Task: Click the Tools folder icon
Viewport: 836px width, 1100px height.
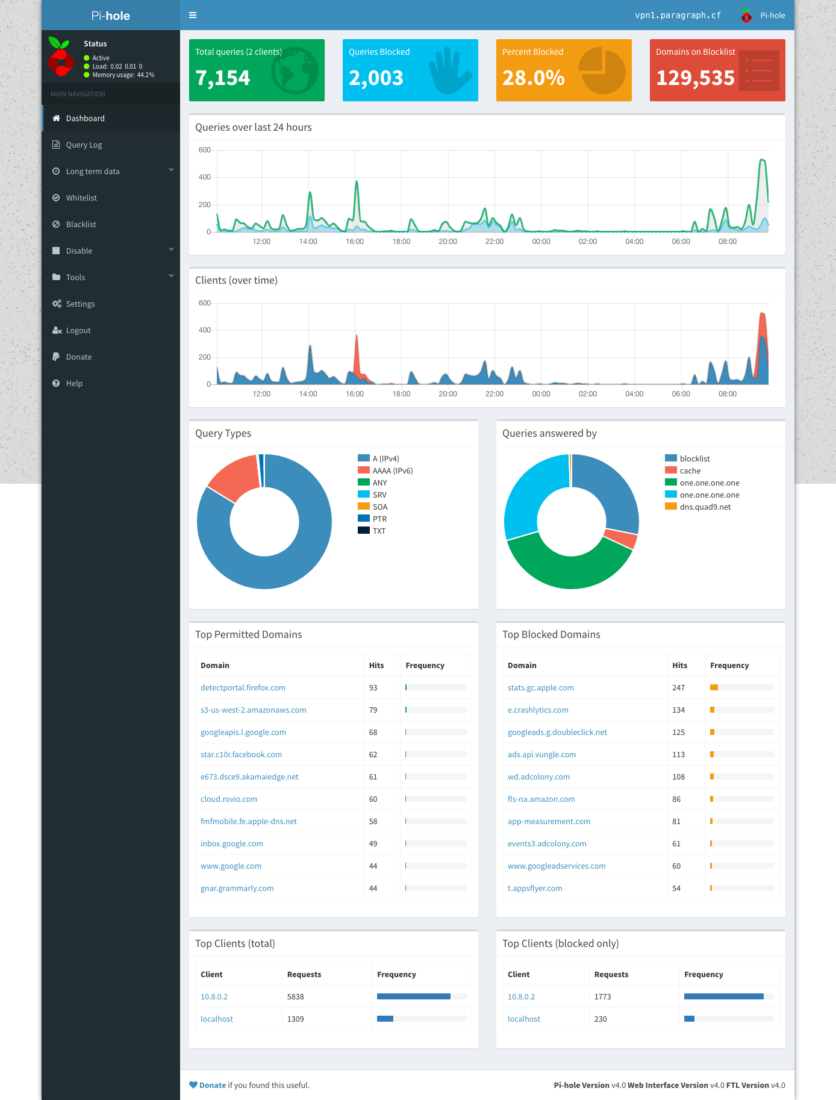Action: [56, 277]
